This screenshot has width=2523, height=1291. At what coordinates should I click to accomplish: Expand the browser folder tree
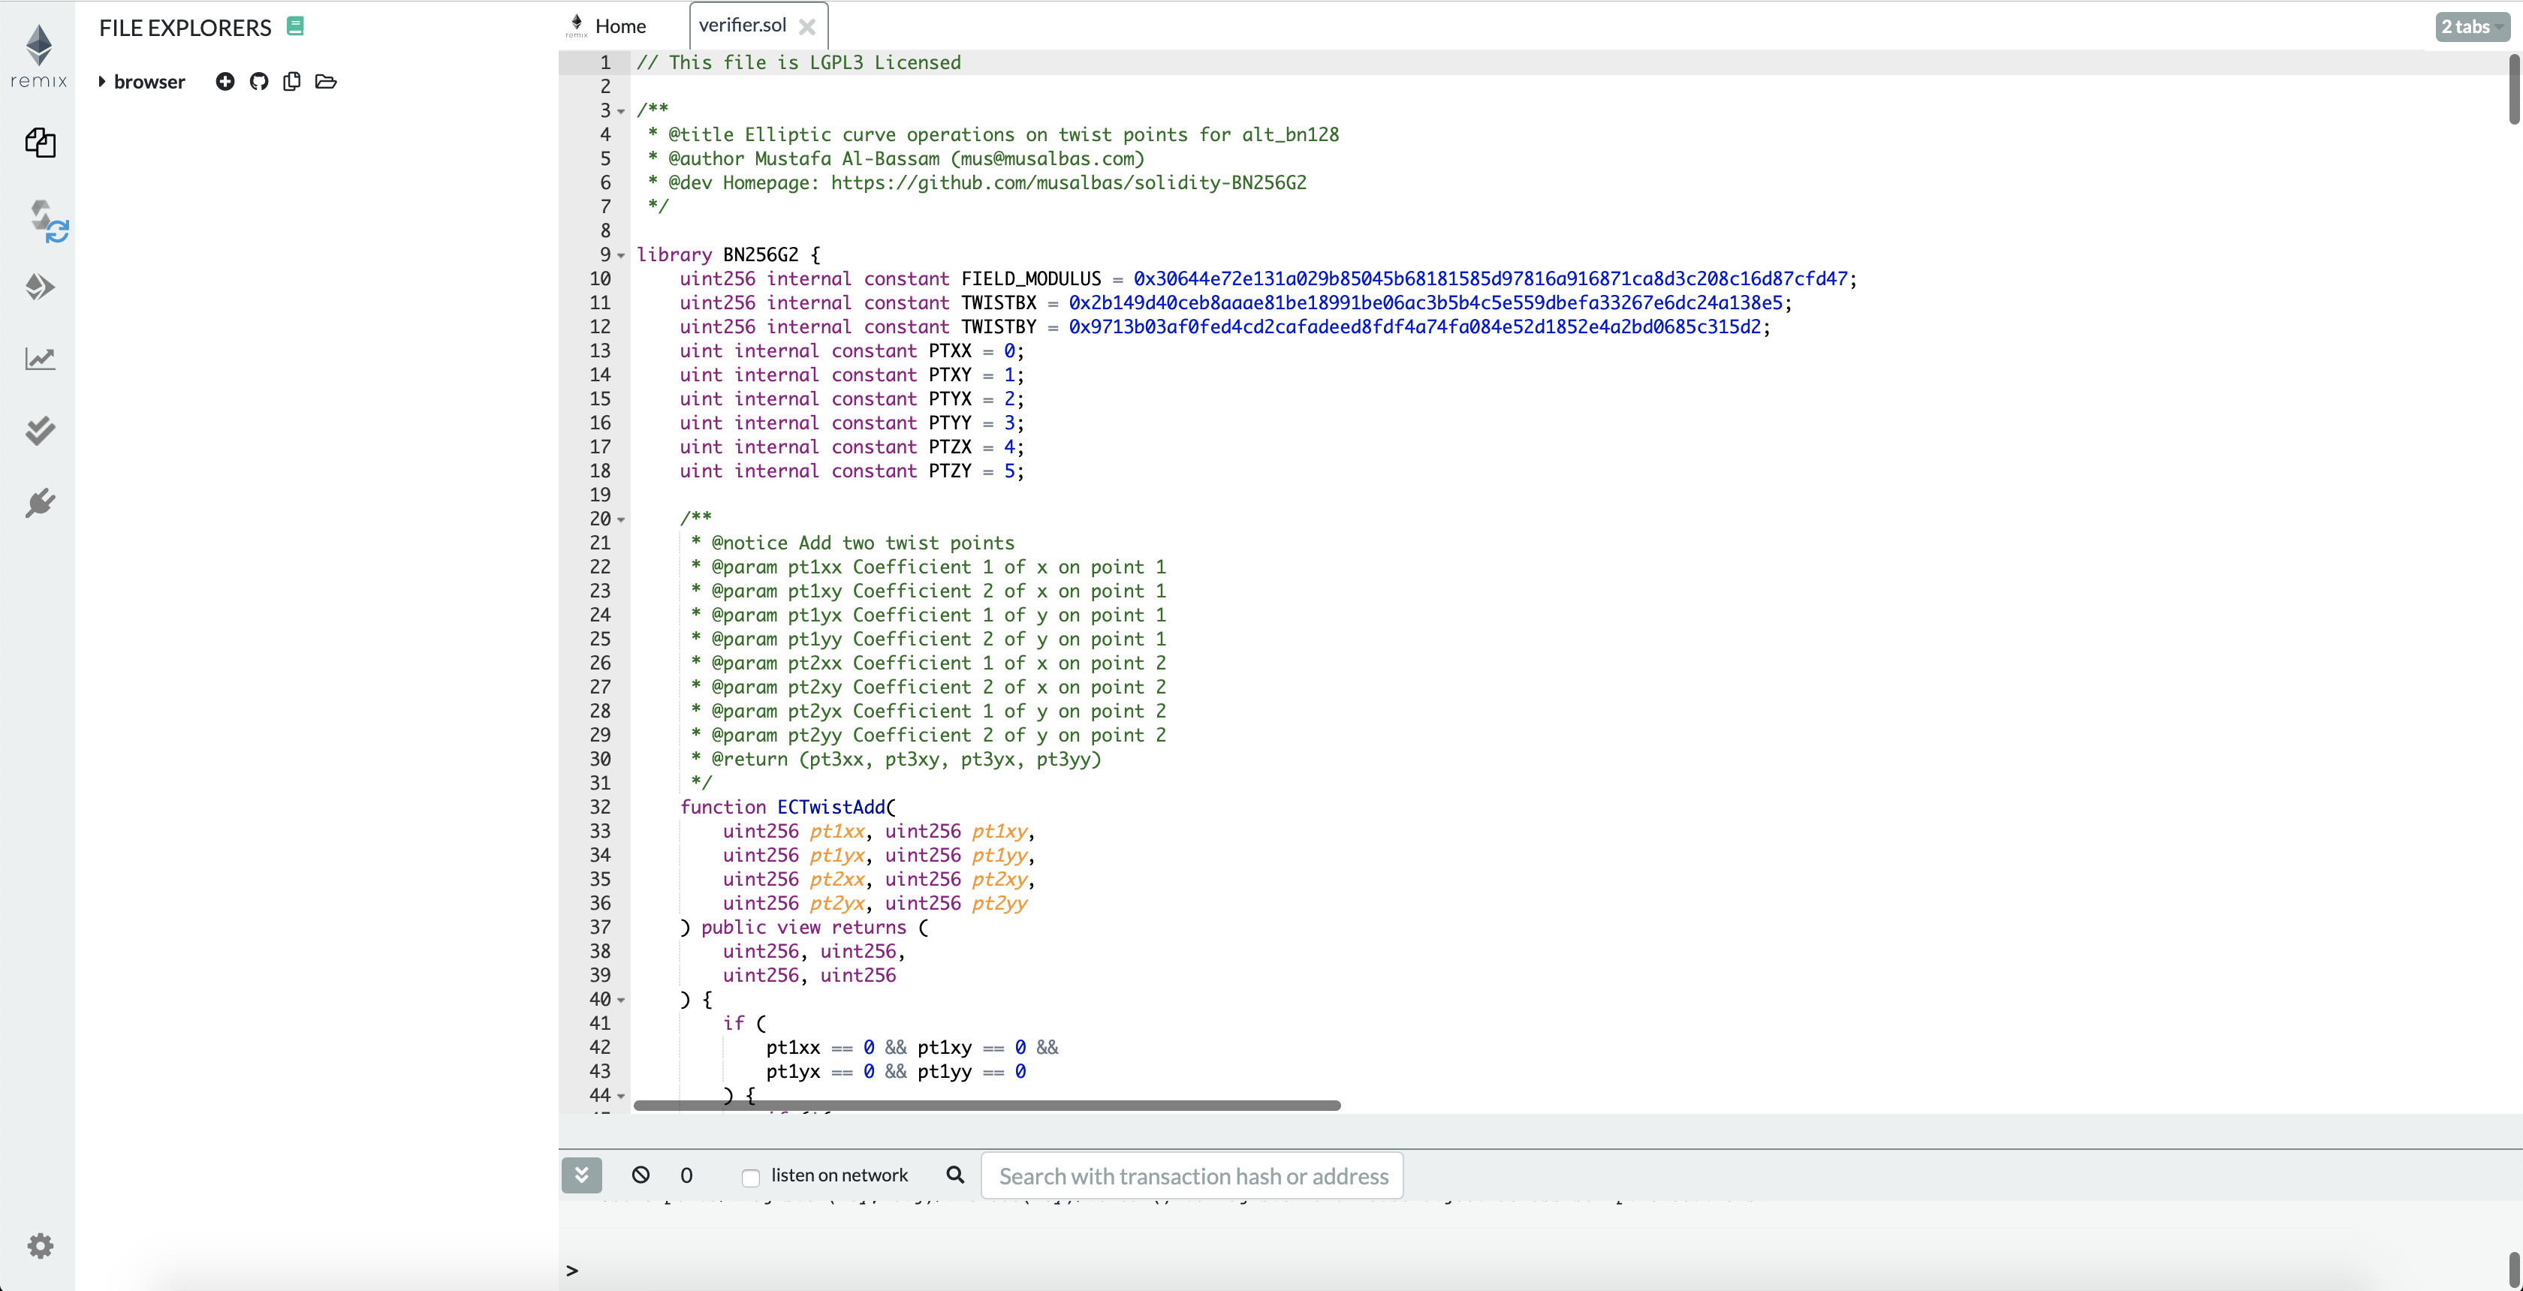[102, 81]
